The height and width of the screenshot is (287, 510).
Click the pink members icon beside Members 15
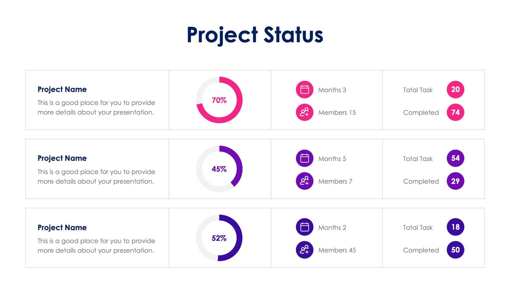point(304,112)
